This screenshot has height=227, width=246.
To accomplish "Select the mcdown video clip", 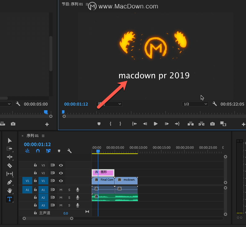I will [x=126, y=181].
